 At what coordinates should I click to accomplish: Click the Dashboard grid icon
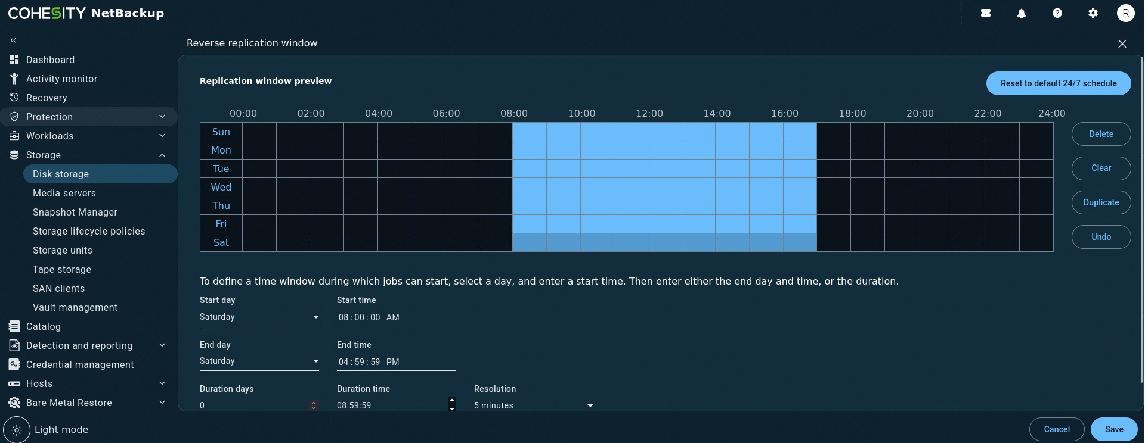click(x=14, y=60)
